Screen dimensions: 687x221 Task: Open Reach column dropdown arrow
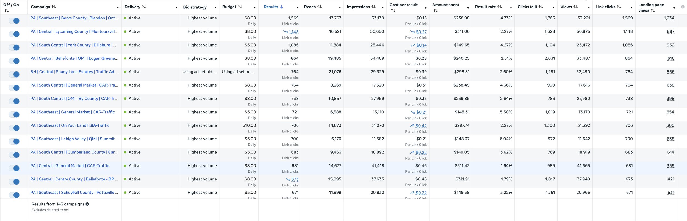click(x=340, y=7)
